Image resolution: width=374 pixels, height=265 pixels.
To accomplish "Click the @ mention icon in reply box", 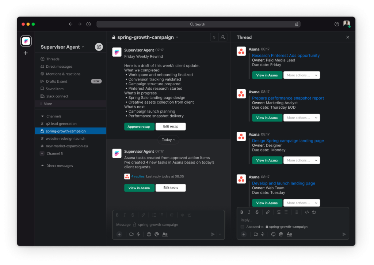I will pyautogui.click(x=282, y=234).
